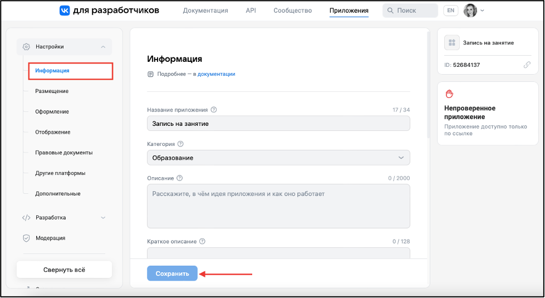Open the Категория dropdown Образование
The width and height of the screenshot is (545, 298).
point(278,158)
